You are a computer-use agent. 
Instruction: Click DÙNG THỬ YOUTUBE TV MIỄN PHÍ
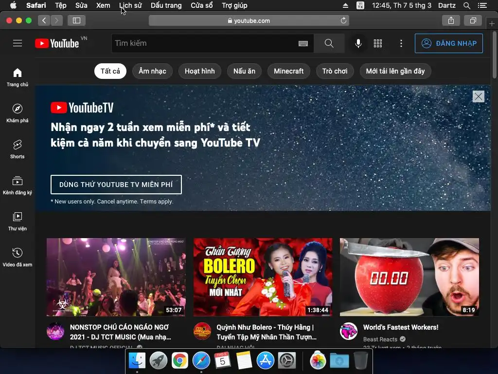(x=116, y=185)
